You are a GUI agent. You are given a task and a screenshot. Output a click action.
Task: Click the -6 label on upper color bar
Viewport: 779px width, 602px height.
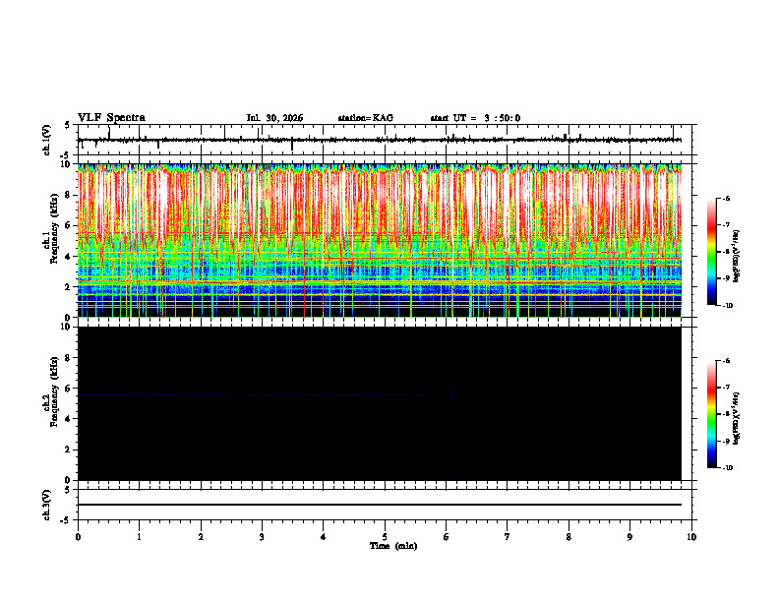[725, 198]
